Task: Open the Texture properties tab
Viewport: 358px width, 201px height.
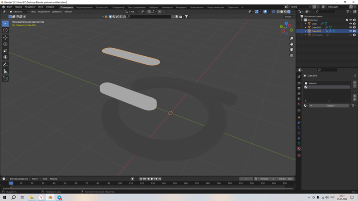Action: (x=299, y=155)
